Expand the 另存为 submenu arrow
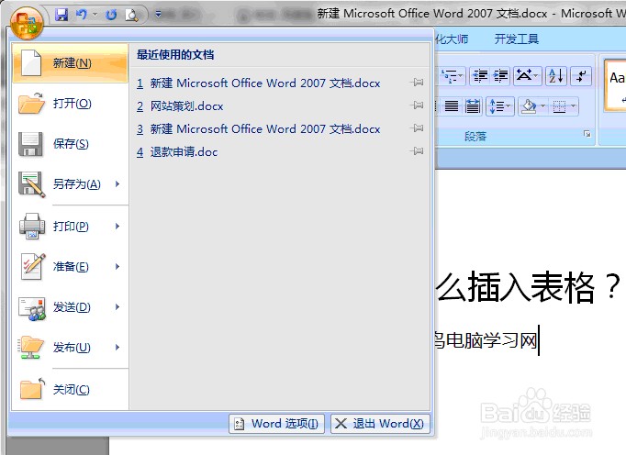626x455 pixels. (x=117, y=184)
